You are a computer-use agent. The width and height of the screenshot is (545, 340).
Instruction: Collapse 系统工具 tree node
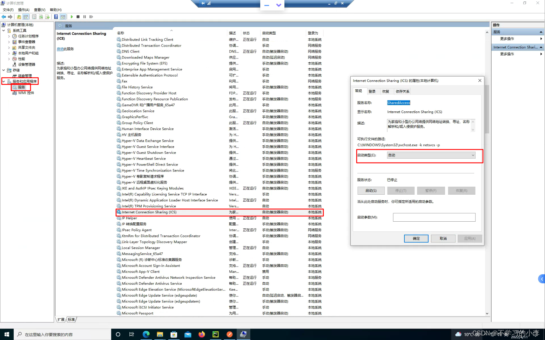(4, 30)
